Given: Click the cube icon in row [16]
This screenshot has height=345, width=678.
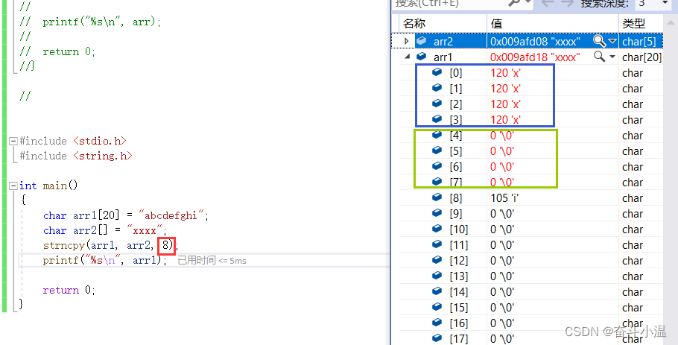Looking at the screenshot, I should 437,323.
